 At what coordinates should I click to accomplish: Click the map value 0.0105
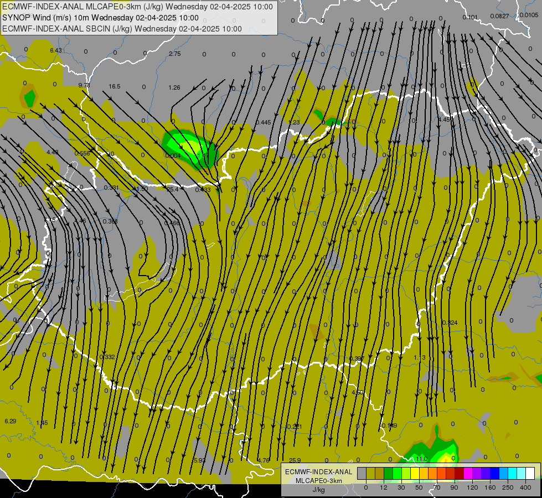pos(529,15)
